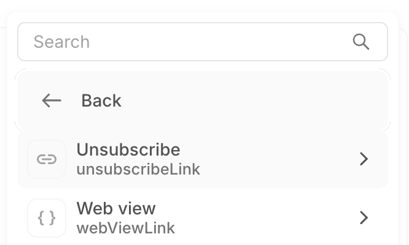The height and width of the screenshot is (245, 409).
Task: Click empty space in the Unsubscribe row
Action: click(x=276, y=159)
